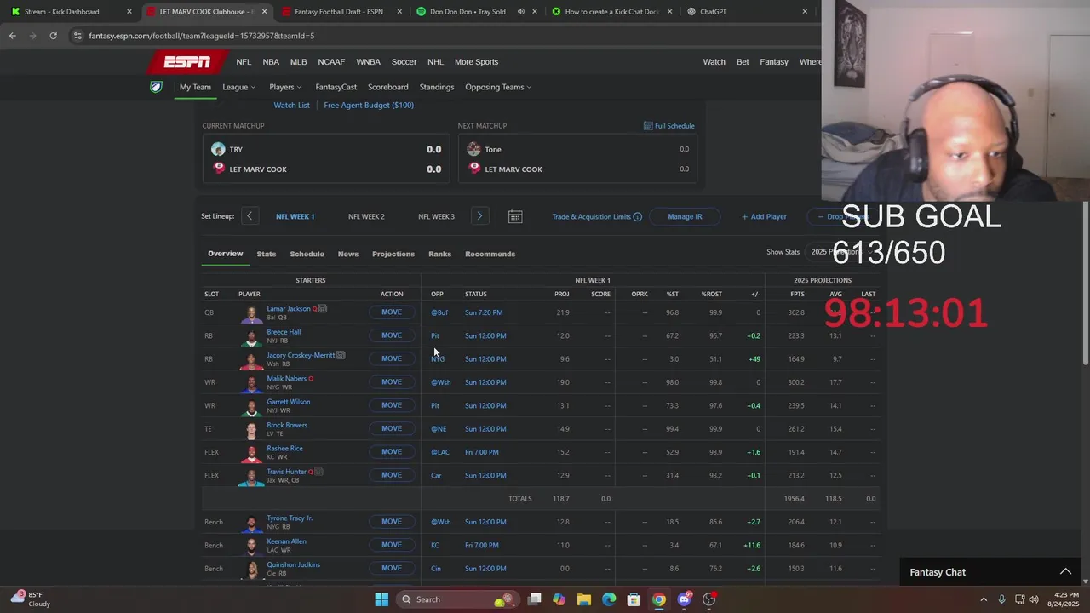Switch to the Projections tab

[x=393, y=254]
